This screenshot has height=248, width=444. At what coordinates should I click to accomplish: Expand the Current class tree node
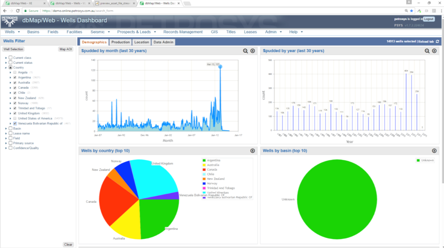point(6,58)
